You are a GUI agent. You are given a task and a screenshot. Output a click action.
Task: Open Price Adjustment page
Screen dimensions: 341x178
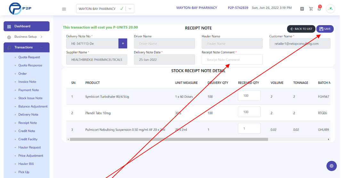(x=31, y=156)
